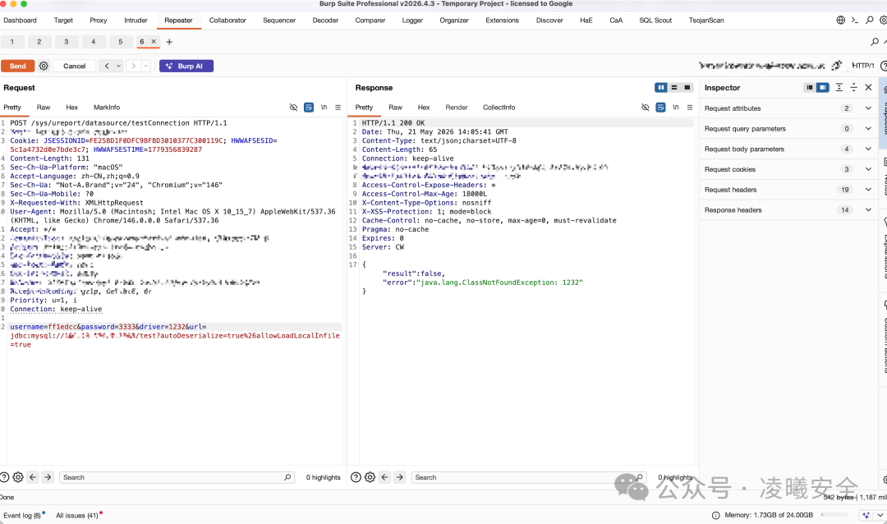Viewport: 887px width, 524px height.
Task: Open response search help icon
Action: [356, 477]
